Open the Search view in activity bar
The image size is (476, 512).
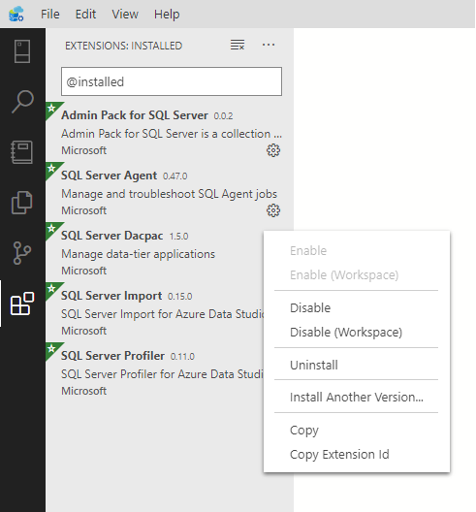22,102
